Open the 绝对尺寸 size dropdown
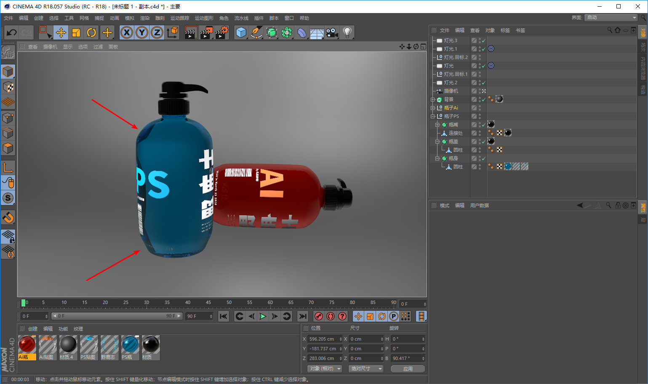 [366, 368]
